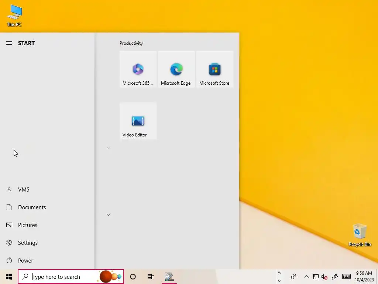The image size is (378, 284).
Task: Open the VM5 user account menu
Action: click(47, 190)
